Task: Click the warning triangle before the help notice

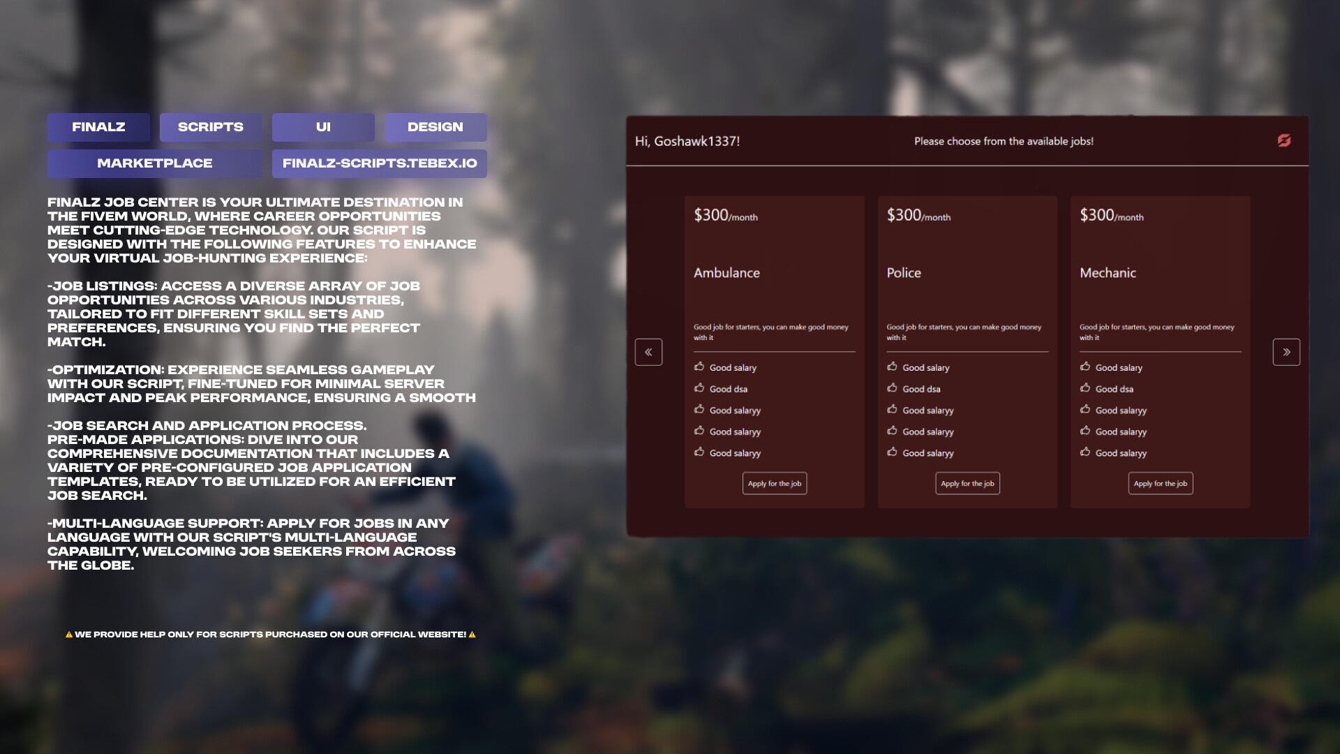Action: coord(69,635)
